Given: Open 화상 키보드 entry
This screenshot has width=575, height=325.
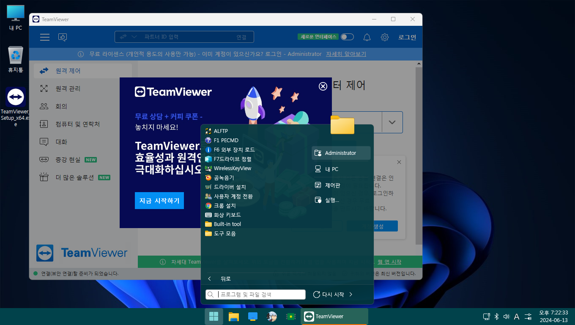Looking at the screenshot, I should (x=223, y=215).
